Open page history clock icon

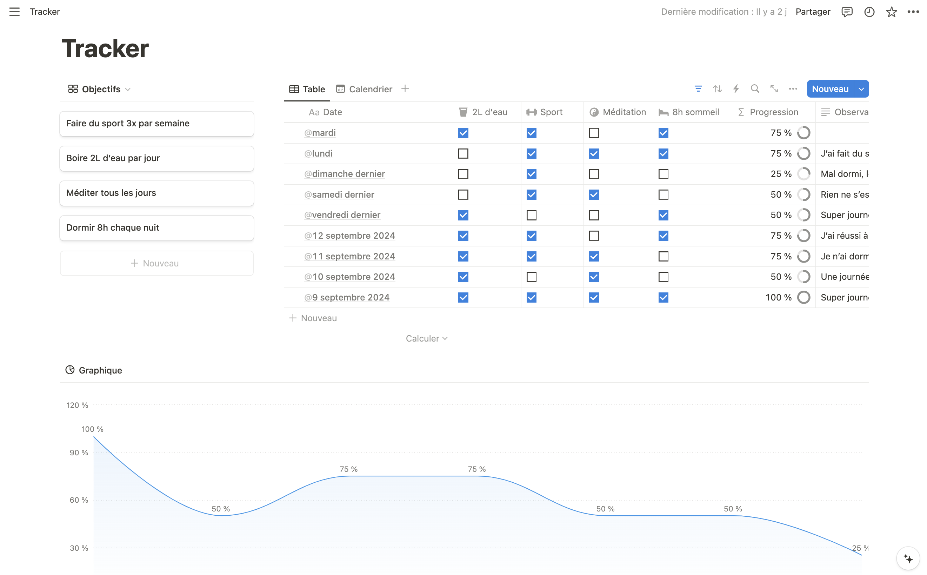click(x=869, y=12)
